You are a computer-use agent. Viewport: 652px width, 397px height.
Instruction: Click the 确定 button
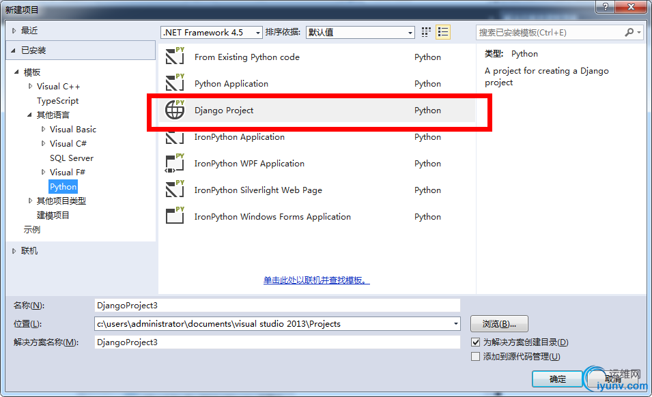tap(557, 379)
